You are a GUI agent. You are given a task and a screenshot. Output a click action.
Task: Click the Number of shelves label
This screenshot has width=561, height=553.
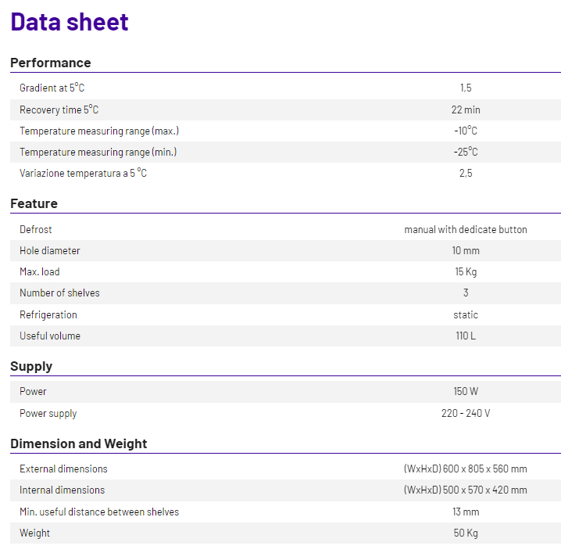(x=59, y=293)
